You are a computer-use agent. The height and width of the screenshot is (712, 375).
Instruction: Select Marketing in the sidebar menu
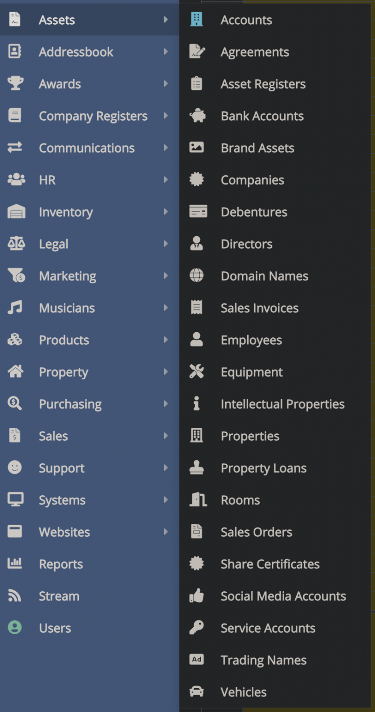point(68,276)
